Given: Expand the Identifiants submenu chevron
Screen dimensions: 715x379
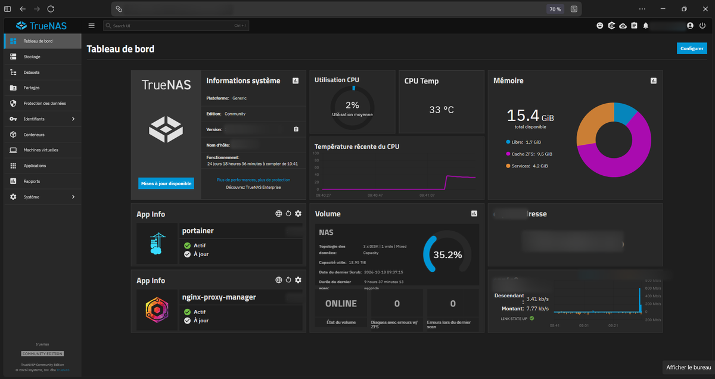Looking at the screenshot, I should click(x=73, y=119).
